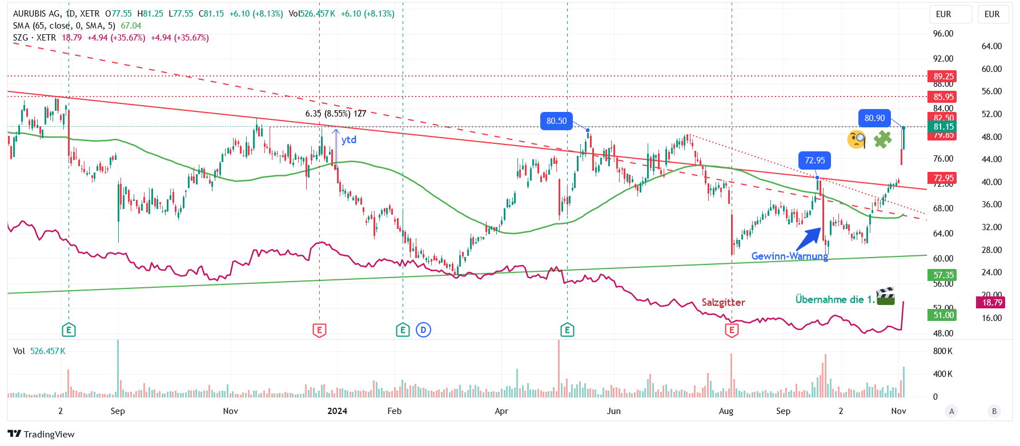Viewport: 1020px width, 446px height.
Task: Click the TradingView logo
Action: [41, 434]
